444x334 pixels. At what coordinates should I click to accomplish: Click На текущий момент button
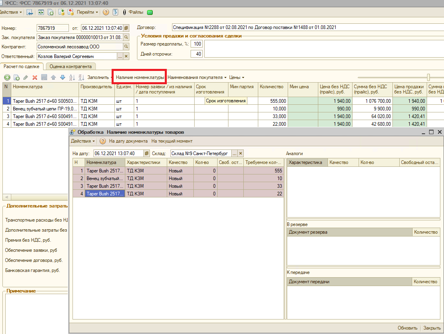coord(172,141)
